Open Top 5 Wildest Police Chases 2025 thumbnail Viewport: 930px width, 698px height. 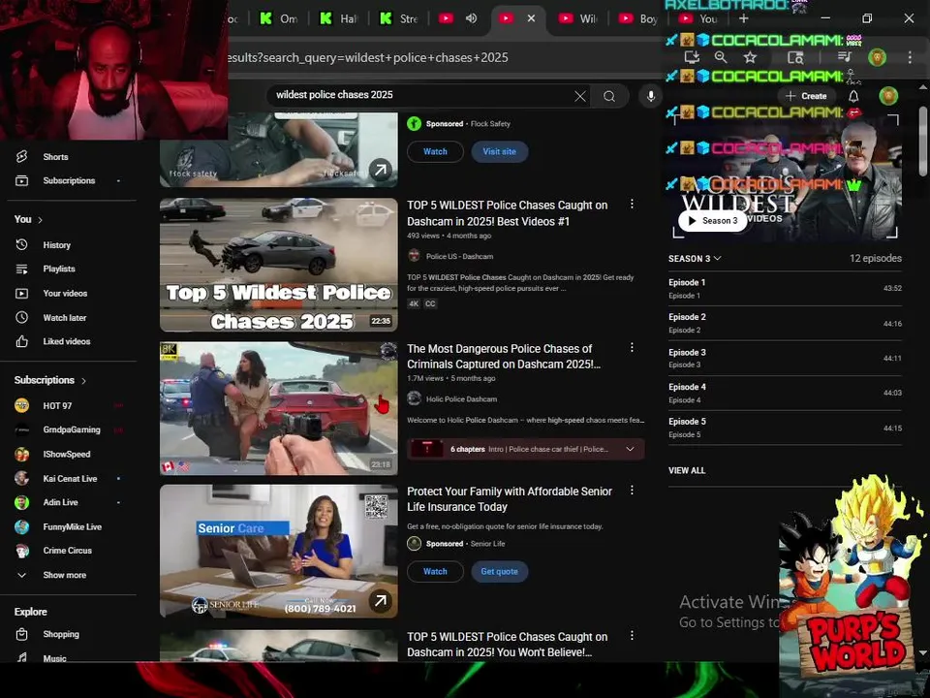[279, 265]
